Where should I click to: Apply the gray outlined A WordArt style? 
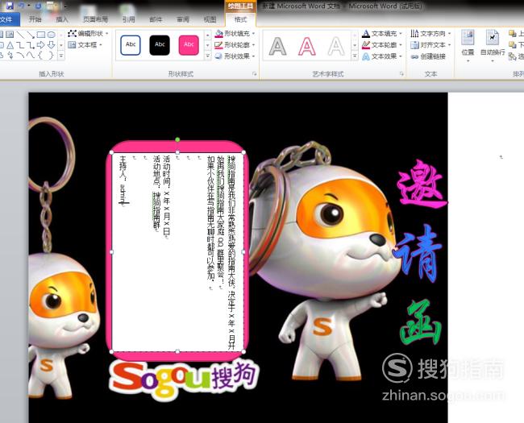(277, 47)
